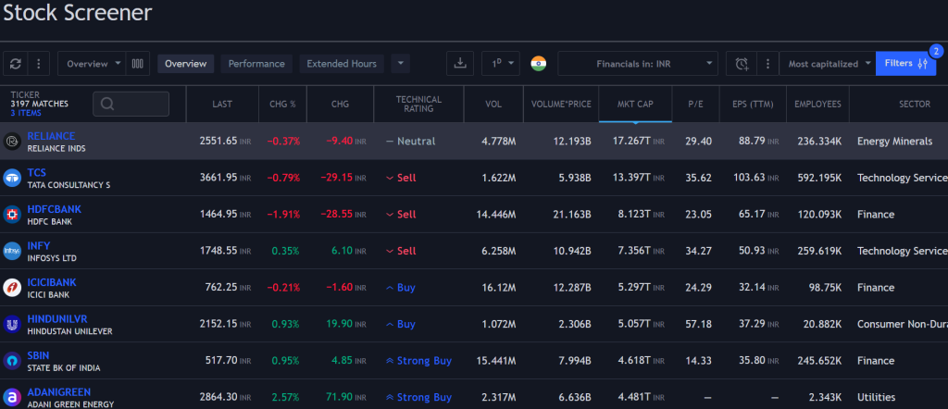The height and width of the screenshot is (409, 948).
Task: Click the refresh screener icon
Action: 15,64
